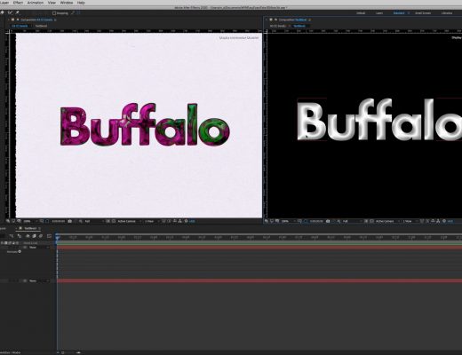Open right viewer magnification ratio dropdown
This screenshot has width=462, height=355.
click(288, 221)
